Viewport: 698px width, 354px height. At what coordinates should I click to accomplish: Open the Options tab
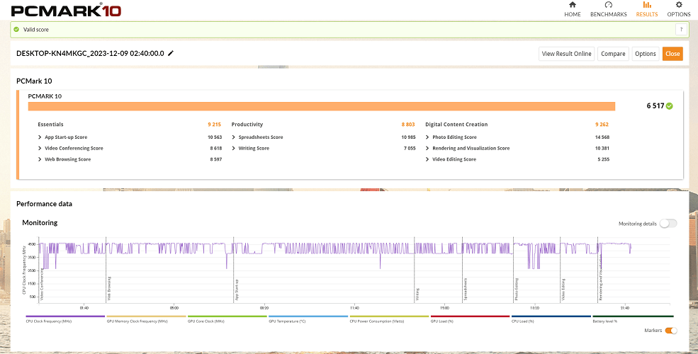coord(678,9)
